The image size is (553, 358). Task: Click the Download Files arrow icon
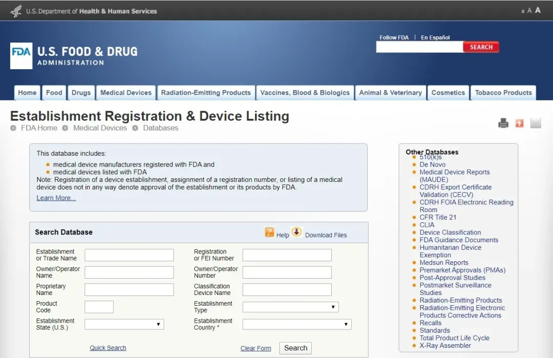point(297,231)
